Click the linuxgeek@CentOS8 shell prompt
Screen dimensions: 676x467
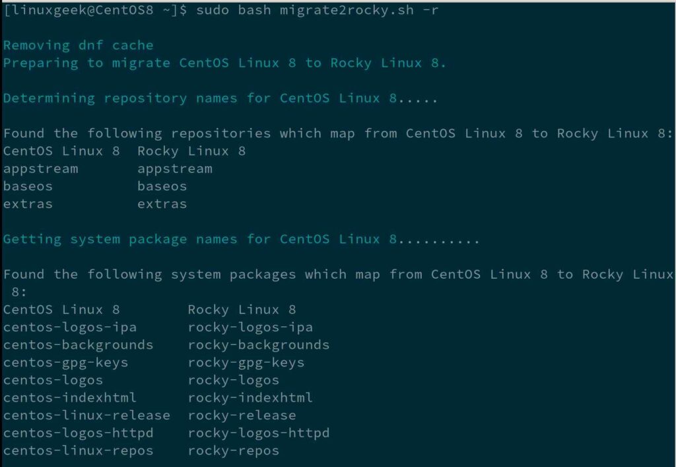click(95, 11)
